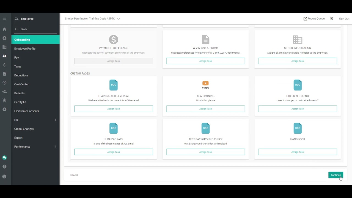
Task: Click the Other Information building icon
Action: (298, 40)
